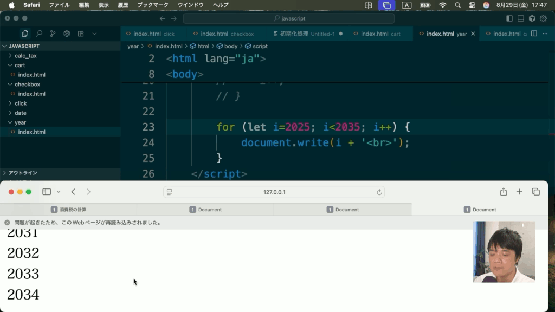Open the Explorer view in the activity bar
This screenshot has width=555, height=312.
[25, 34]
